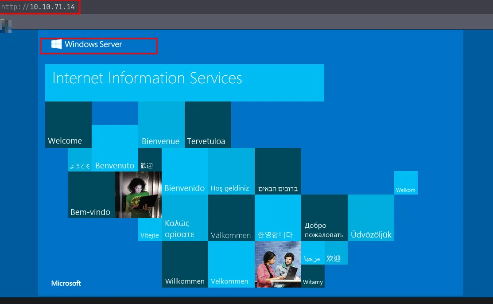493x304 pixels.
Task: Open the Italian Benvenuto tile
Action: tap(115, 148)
